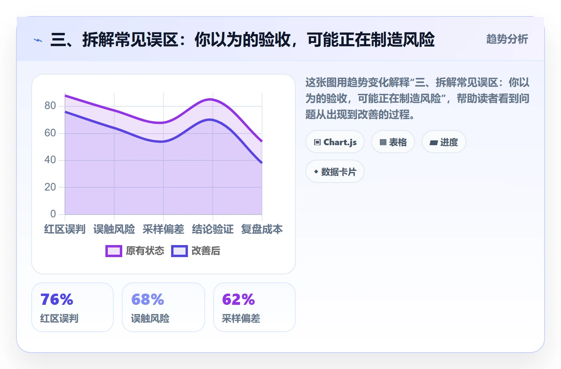The width and height of the screenshot is (561, 369).
Task: Click the 改善后 legend label
Action: point(206,251)
